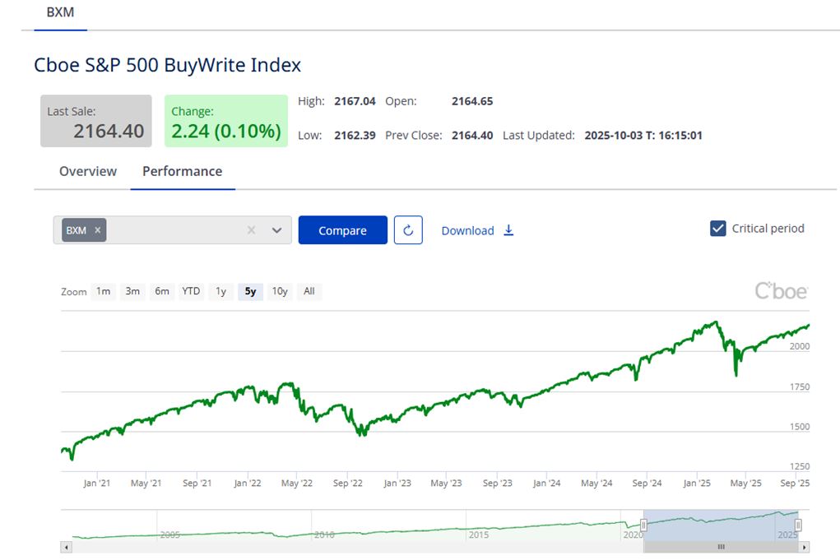This screenshot has width=840, height=560.
Task: Click the Cboe logo on chart
Action: (781, 291)
